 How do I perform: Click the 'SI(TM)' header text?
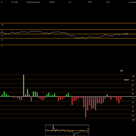tap(52, 2)
